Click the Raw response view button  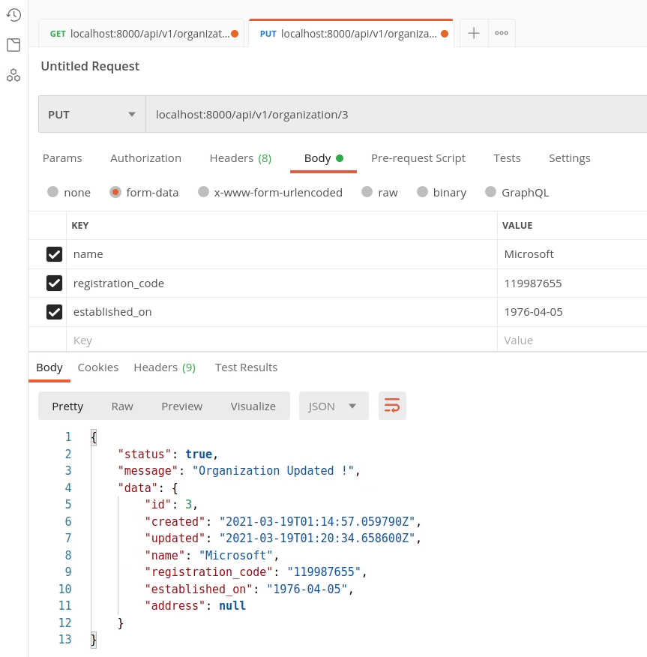point(122,406)
